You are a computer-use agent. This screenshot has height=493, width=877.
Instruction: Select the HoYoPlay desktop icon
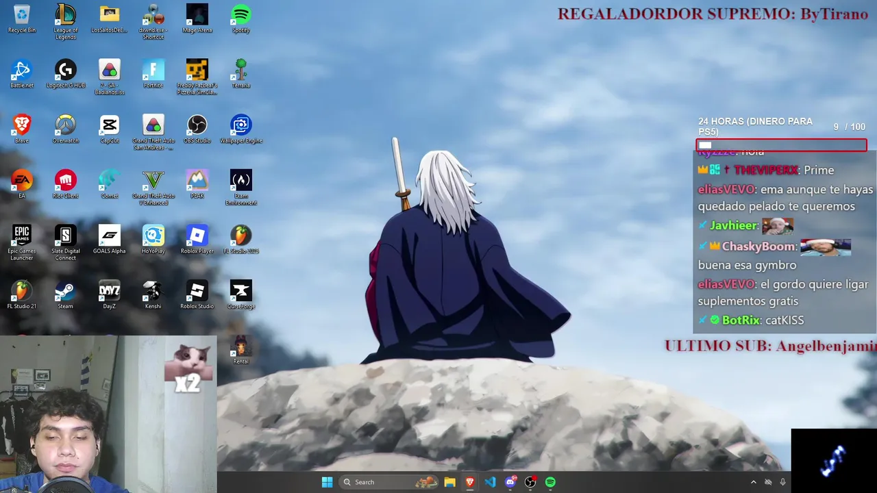[153, 240]
